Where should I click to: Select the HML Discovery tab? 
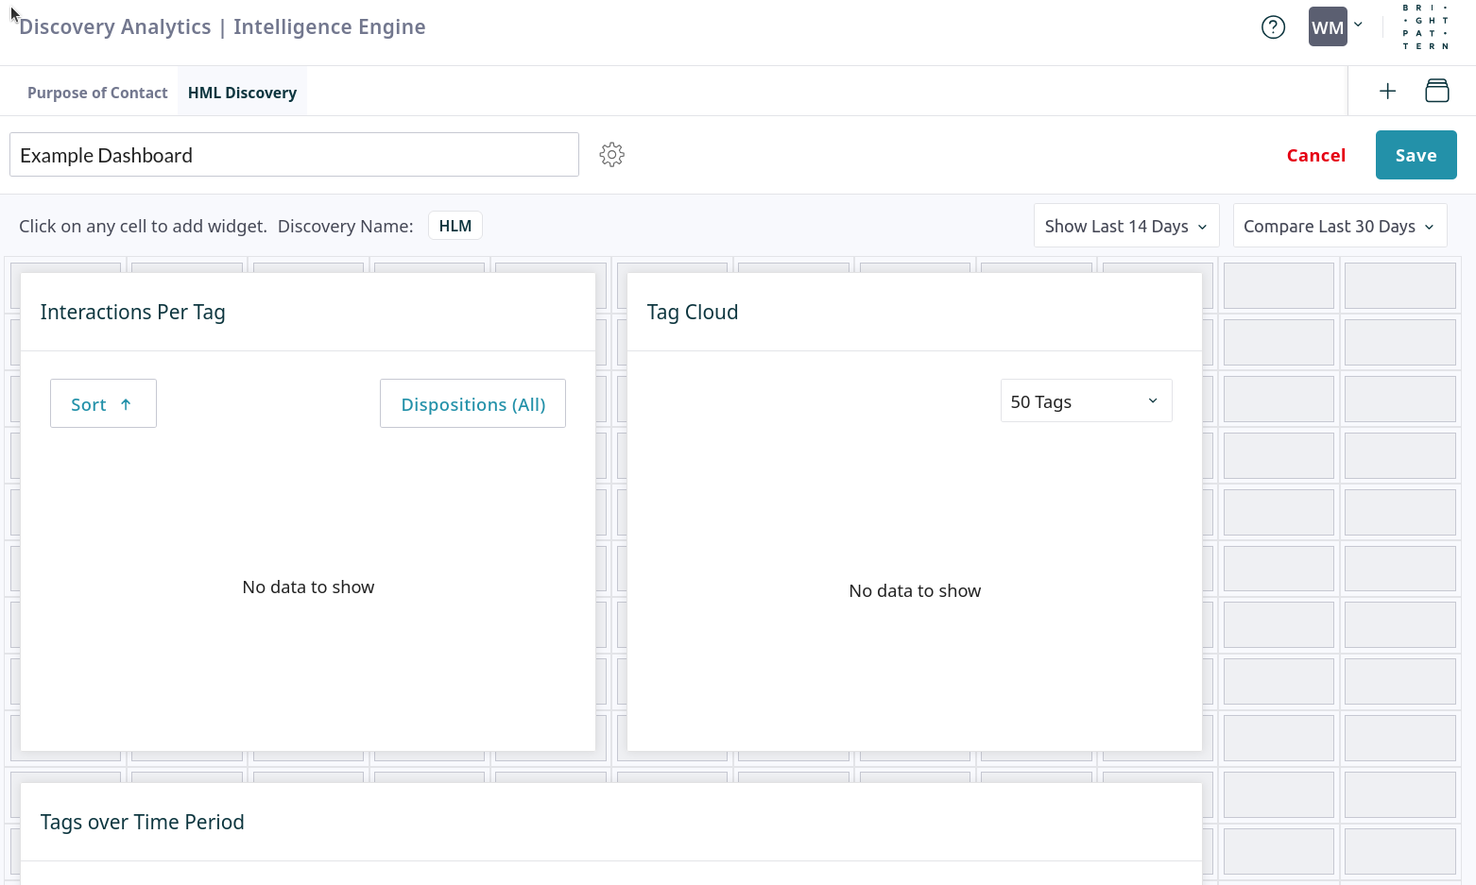tap(242, 93)
